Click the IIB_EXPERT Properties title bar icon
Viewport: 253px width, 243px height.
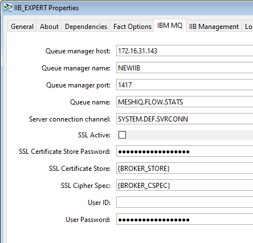point(7,8)
